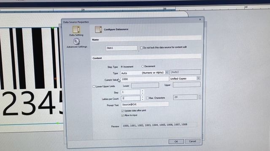The image size is (270, 151).
Task: Click the Configure Datasource header icon
Action: coord(98,29)
